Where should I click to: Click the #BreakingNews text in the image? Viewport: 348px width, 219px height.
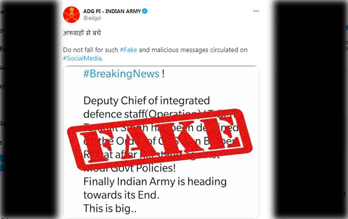(x=121, y=74)
